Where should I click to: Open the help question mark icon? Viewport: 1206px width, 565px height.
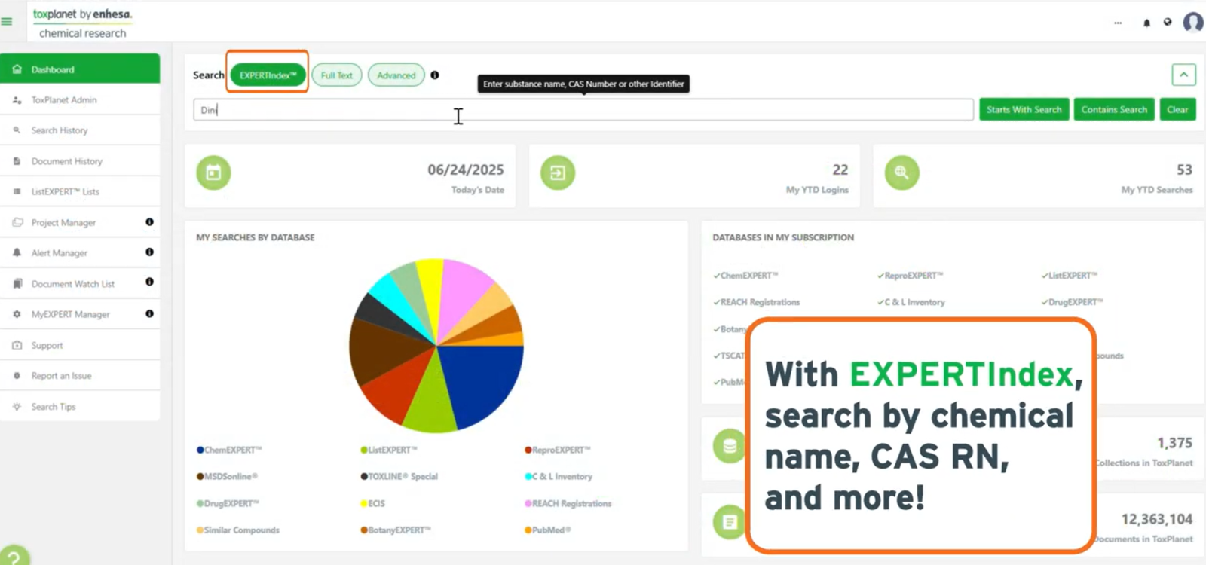point(13,557)
